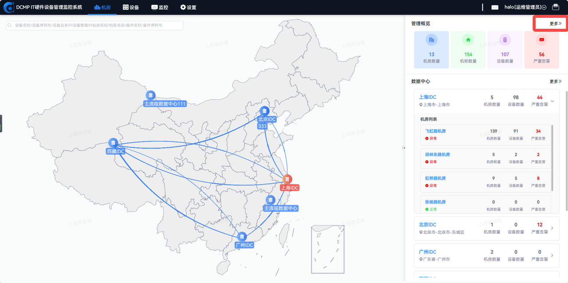Collapse the right side panel handle
The image size is (568, 283).
click(x=404, y=148)
